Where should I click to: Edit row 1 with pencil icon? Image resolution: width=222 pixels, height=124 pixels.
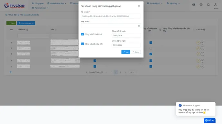point(198,43)
